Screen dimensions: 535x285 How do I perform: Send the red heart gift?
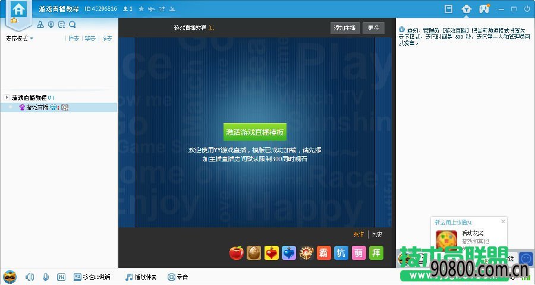[x=271, y=253]
